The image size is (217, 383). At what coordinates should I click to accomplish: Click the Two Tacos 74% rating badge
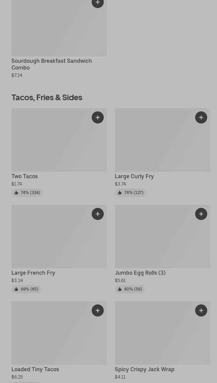[x=27, y=193]
